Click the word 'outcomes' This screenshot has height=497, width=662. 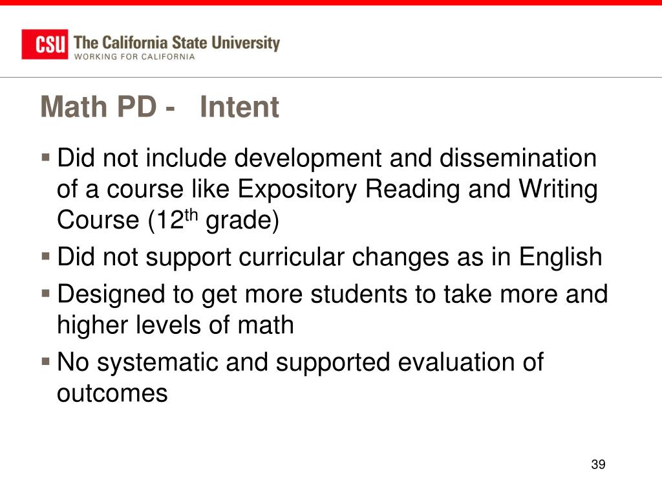pos(112,393)
